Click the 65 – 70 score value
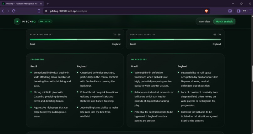The width and height of the screenshot is (253, 134). click(217, 34)
